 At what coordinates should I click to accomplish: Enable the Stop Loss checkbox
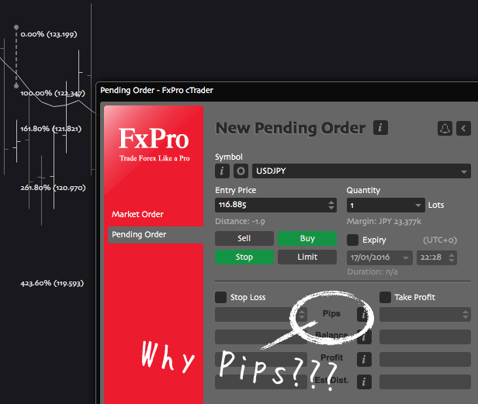(220, 297)
